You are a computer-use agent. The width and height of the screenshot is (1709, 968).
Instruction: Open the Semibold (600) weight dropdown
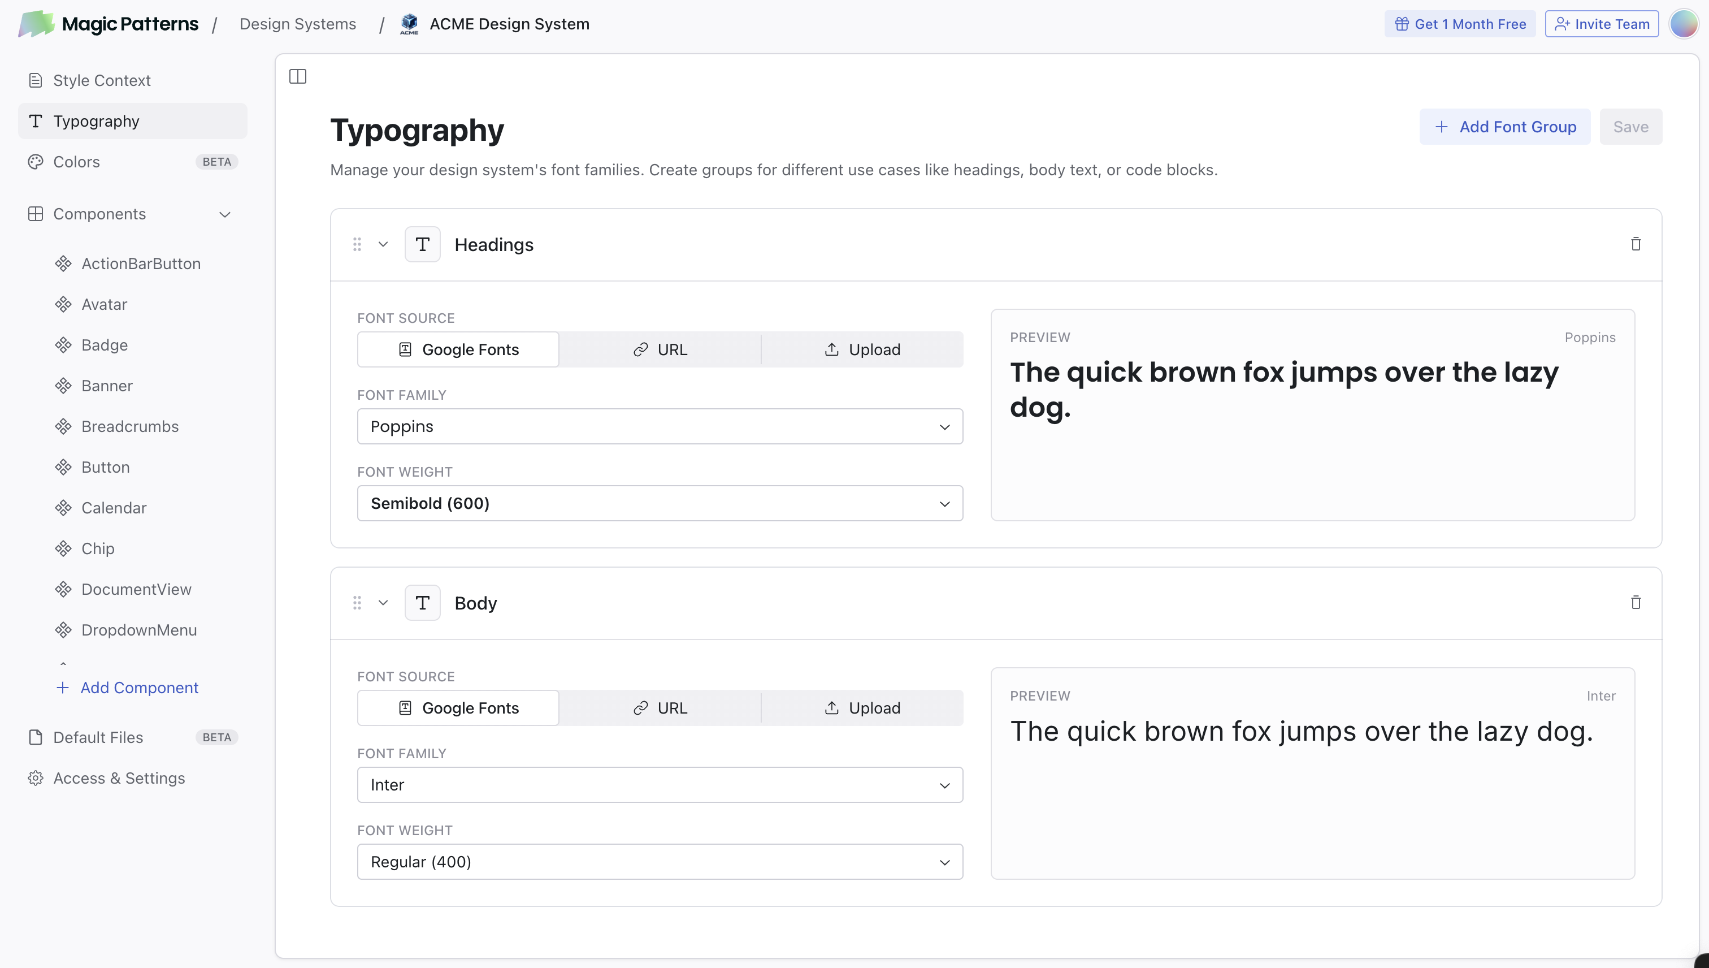(x=660, y=503)
